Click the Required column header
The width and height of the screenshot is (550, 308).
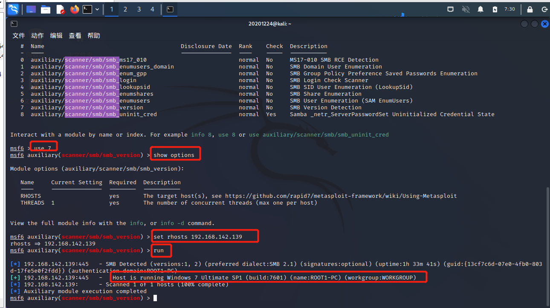click(123, 183)
